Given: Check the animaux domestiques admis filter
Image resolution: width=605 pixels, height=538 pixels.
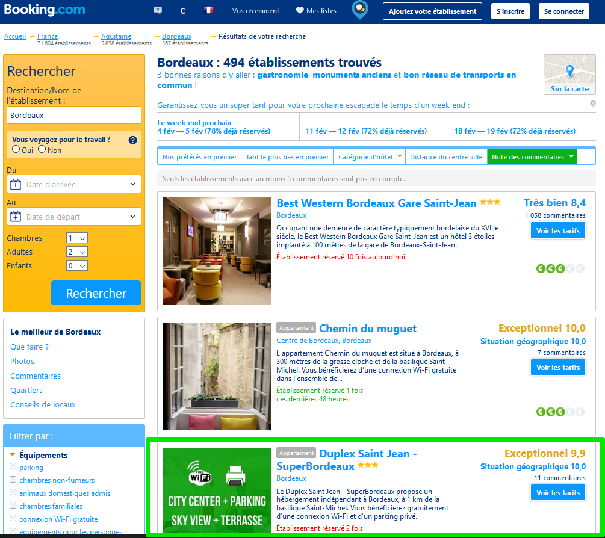Looking at the screenshot, I should 13,492.
